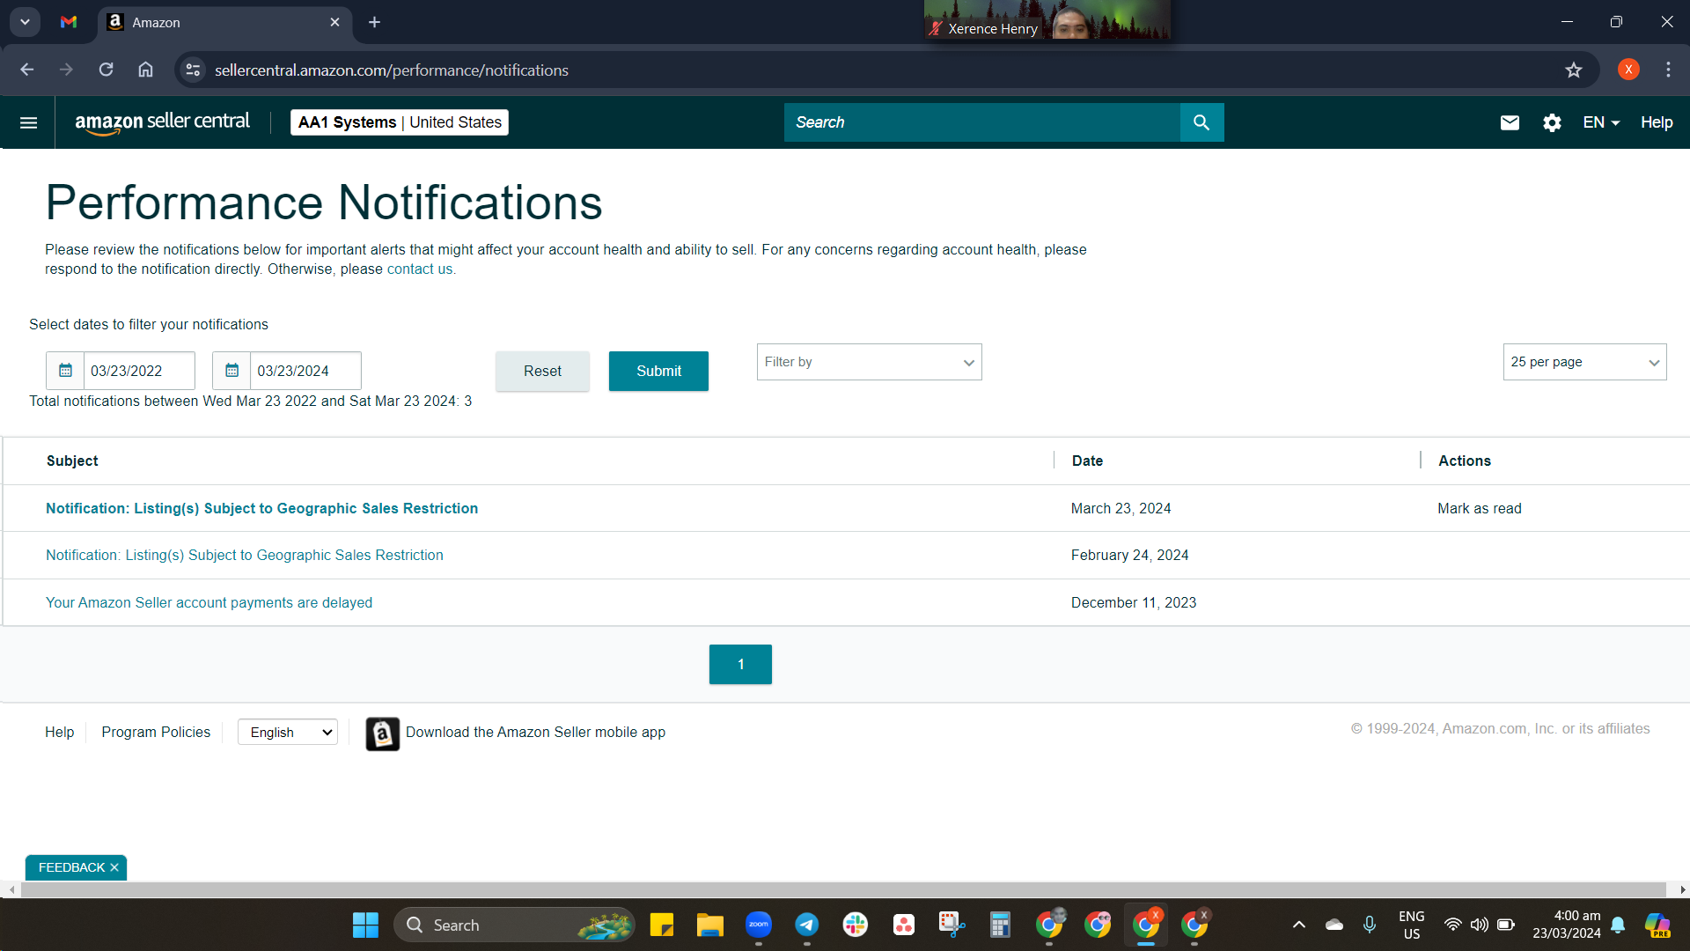The image size is (1690, 951).
Task: Open the footer Help link
Action: pos(60,733)
